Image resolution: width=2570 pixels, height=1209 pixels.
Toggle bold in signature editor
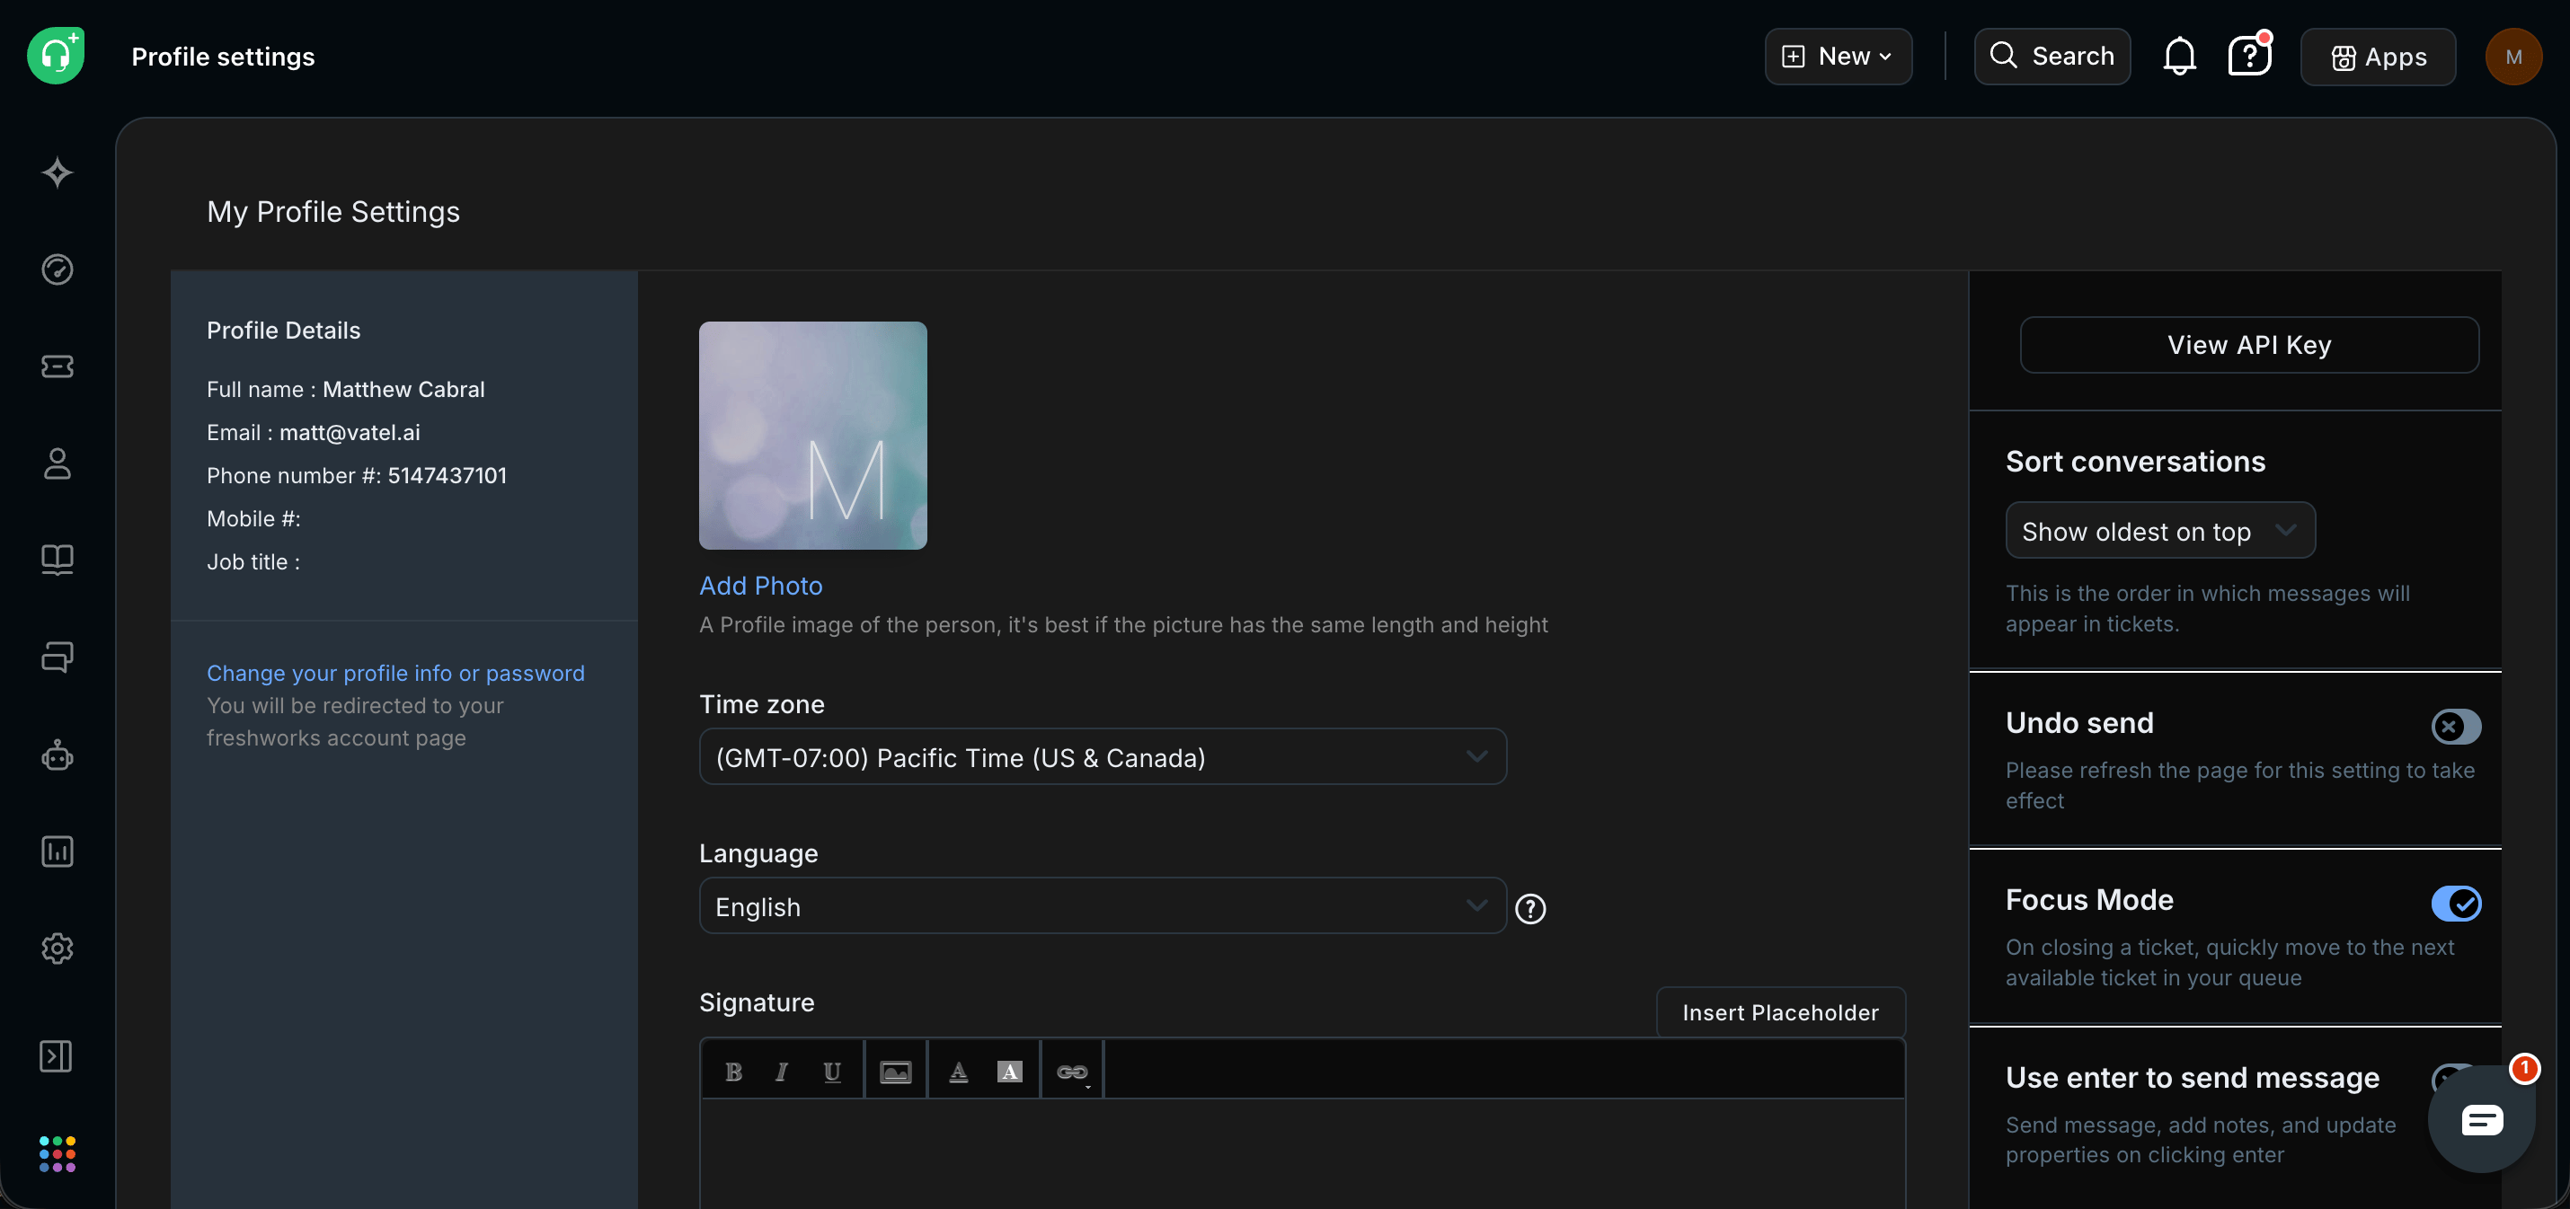coord(733,1071)
